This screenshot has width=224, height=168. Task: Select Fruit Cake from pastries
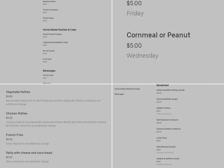coord(47,59)
